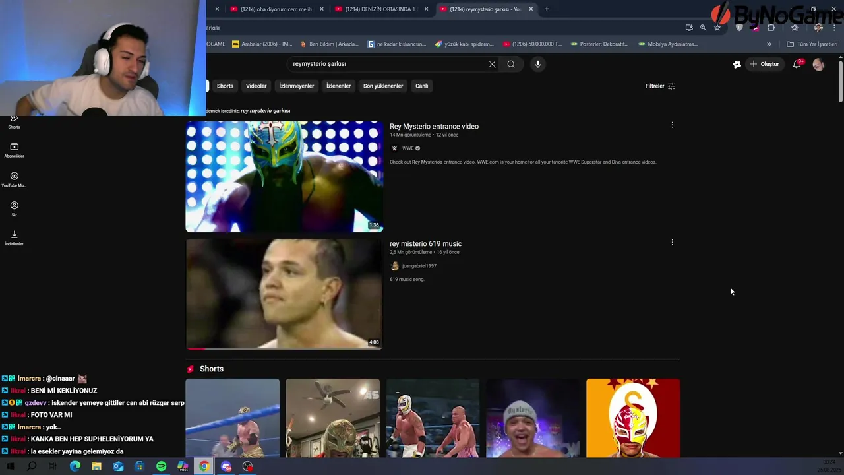The width and height of the screenshot is (844, 475).
Task: Open the 'Rey Mysterio entrance video' title
Action: (434, 126)
